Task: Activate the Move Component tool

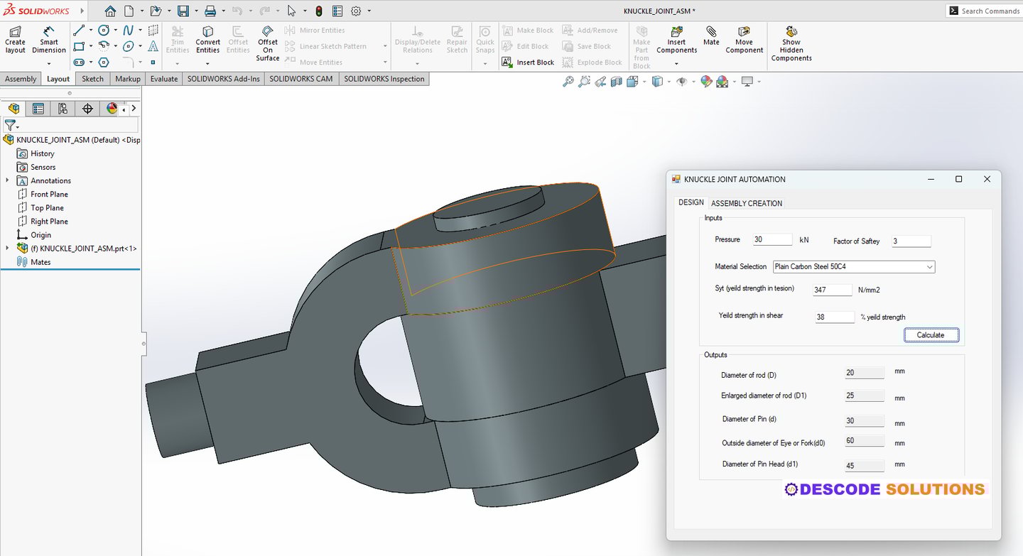Action: click(x=744, y=40)
